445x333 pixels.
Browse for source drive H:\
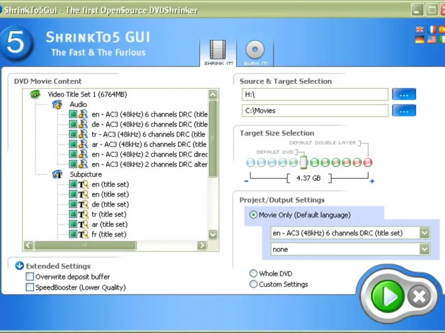pyautogui.click(x=404, y=94)
